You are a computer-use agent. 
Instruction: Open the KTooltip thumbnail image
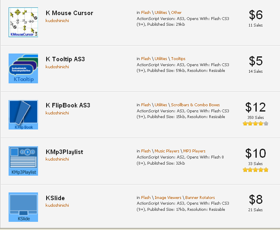click(x=23, y=69)
